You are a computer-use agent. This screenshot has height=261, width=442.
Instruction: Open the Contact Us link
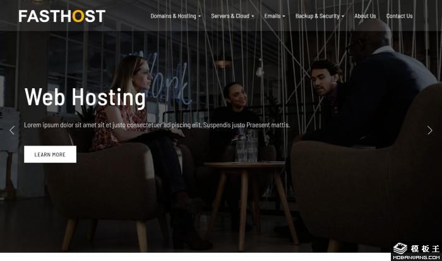pos(400,16)
